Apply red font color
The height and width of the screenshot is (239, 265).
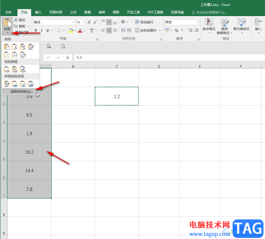80,30
